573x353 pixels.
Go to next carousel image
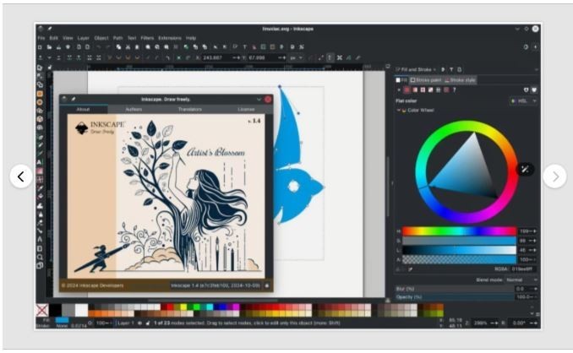click(554, 176)
